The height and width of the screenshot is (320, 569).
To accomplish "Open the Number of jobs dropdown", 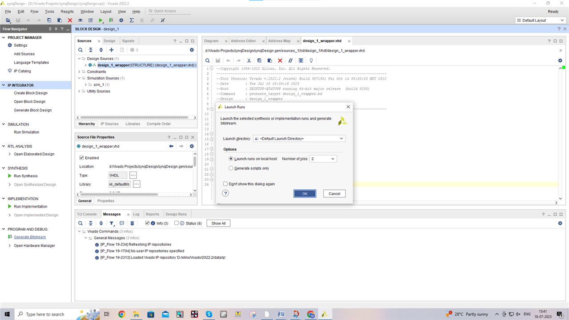I will tap(323, 159).
